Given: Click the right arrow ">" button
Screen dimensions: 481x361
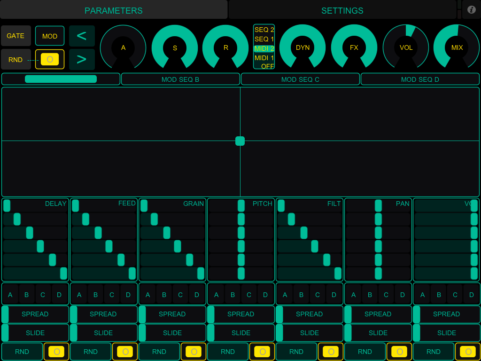Looking at the screenshot, I should (82, 59).
